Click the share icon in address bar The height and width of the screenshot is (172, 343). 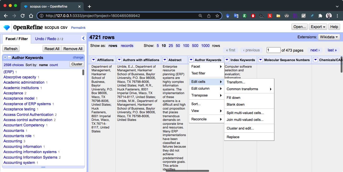tap(209, 16)
